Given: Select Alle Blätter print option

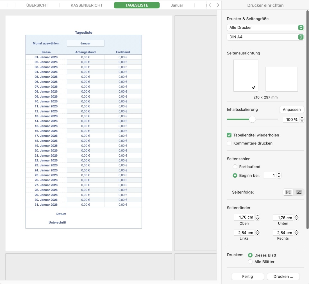Looking at the screenshot, I should [250, 262].
